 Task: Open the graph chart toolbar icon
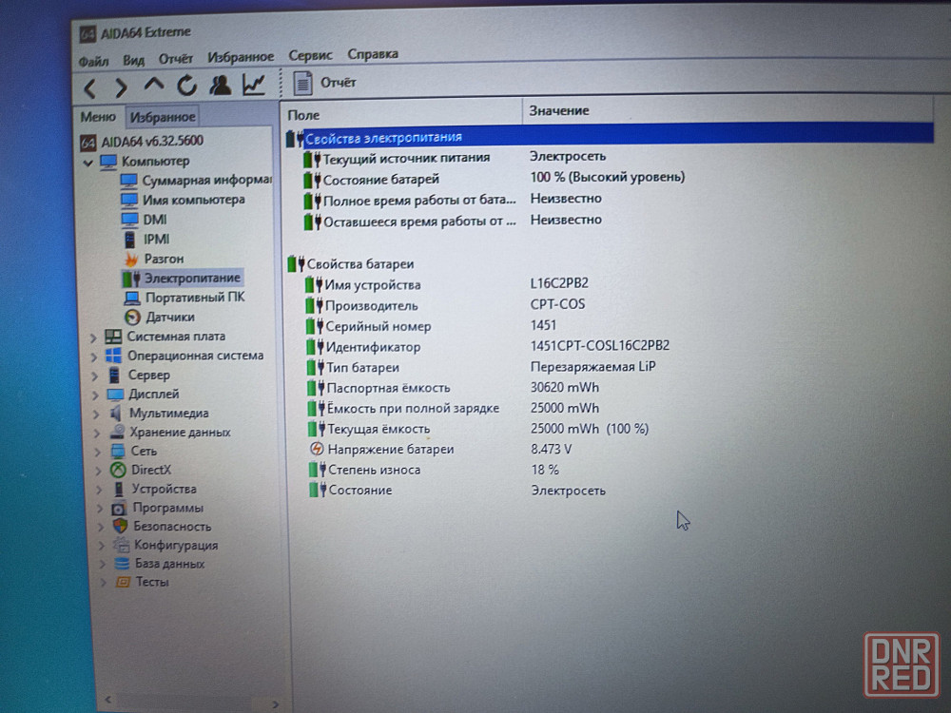(254, 85)
